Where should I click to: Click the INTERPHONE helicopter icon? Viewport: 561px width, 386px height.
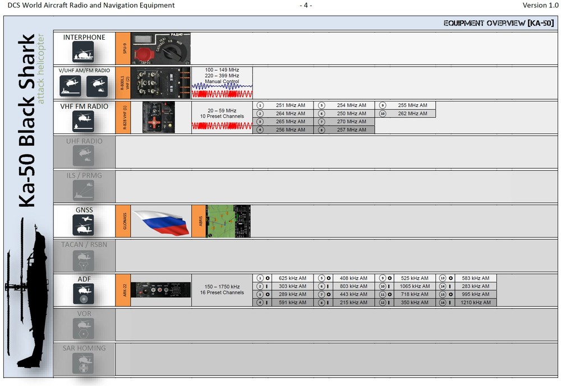click(83, 52)
